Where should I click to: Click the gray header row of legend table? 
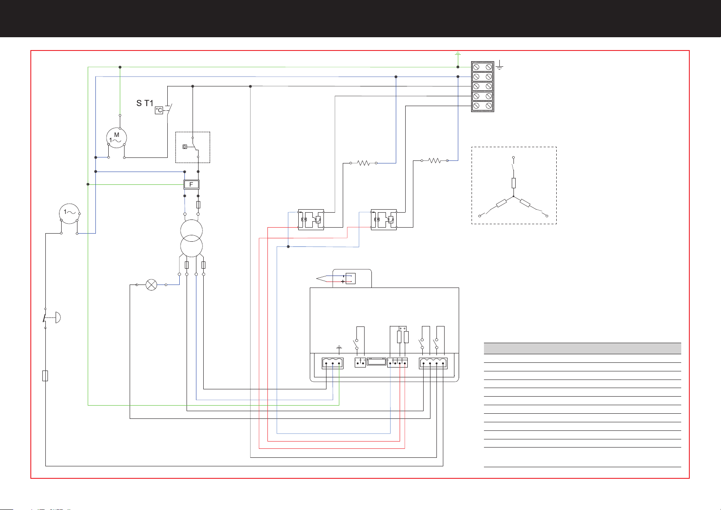[x=582, y=348]
